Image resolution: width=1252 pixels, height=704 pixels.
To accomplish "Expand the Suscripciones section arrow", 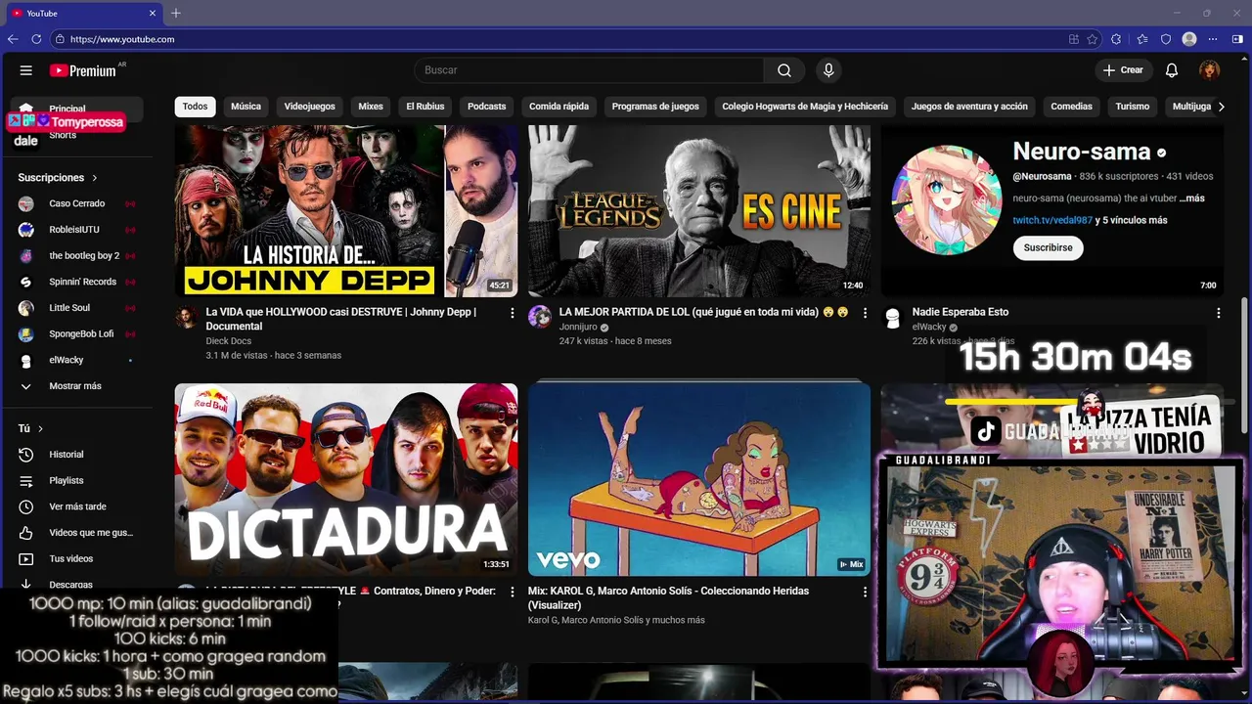I will pos(95,178).
